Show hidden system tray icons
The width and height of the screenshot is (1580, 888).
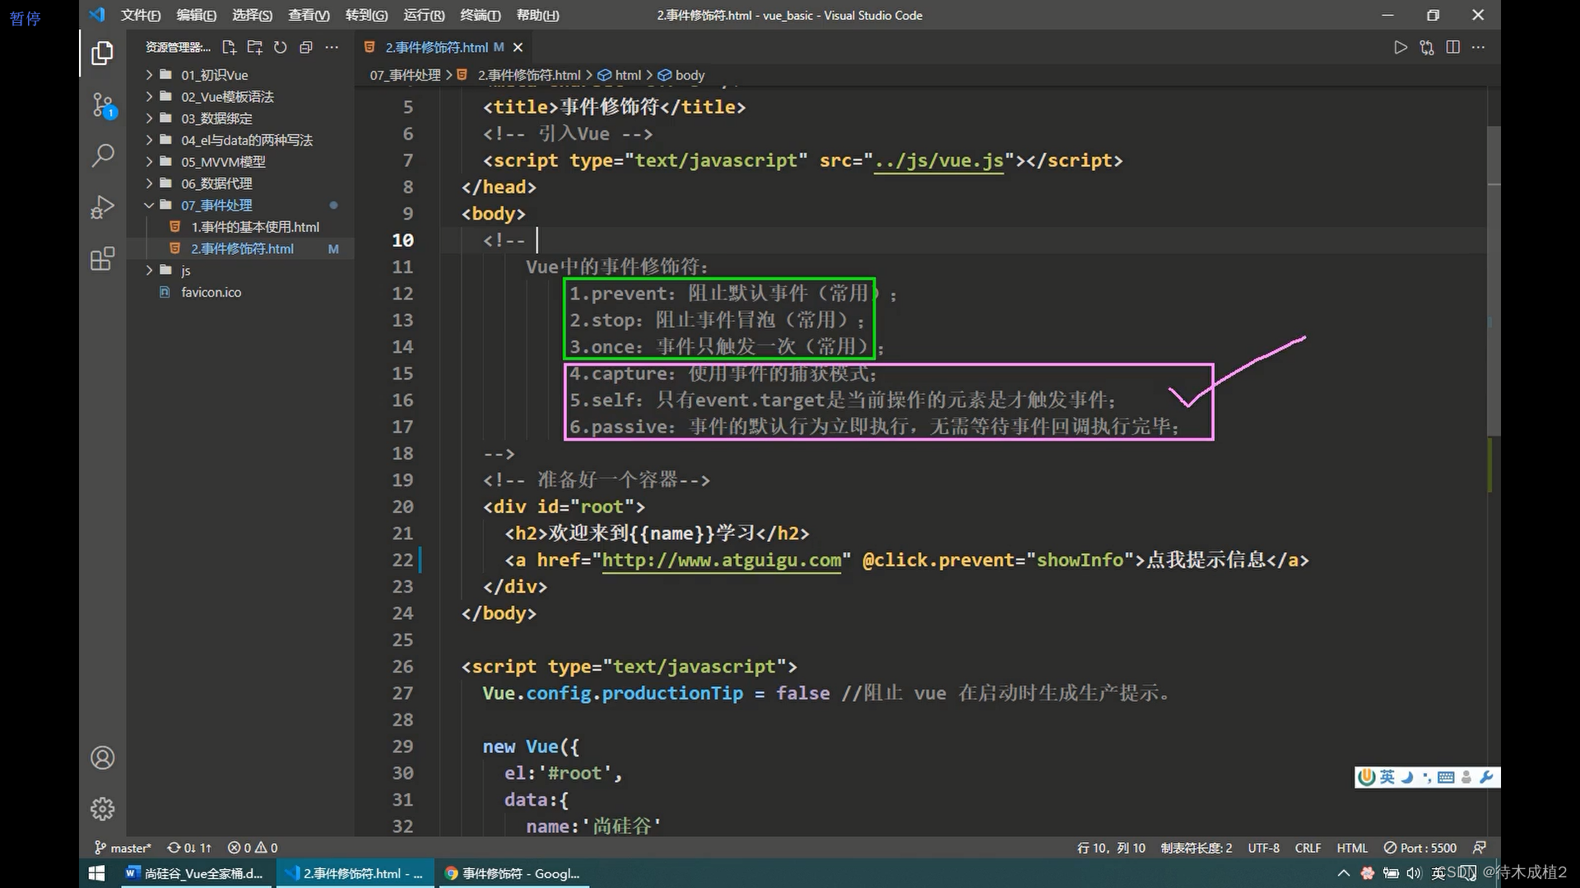click(1344, 873)
